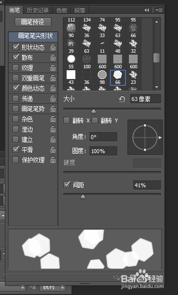The image size is (178, 295).
Task: Click the 圆度 field showing 100%
Action: point(104,151)
